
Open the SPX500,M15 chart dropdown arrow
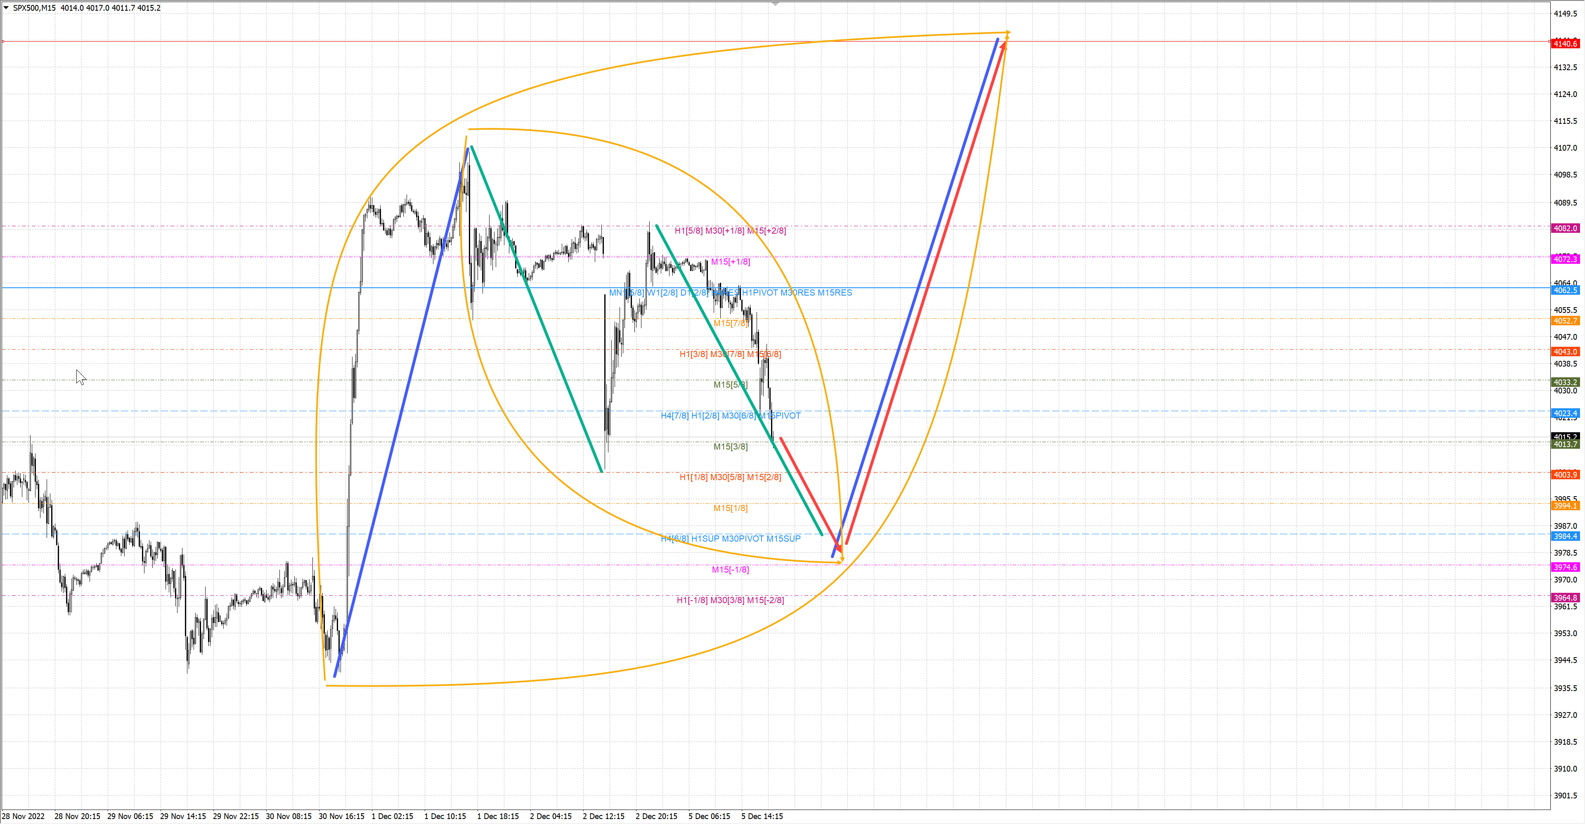pyautogui.click(x=6, y=8)
